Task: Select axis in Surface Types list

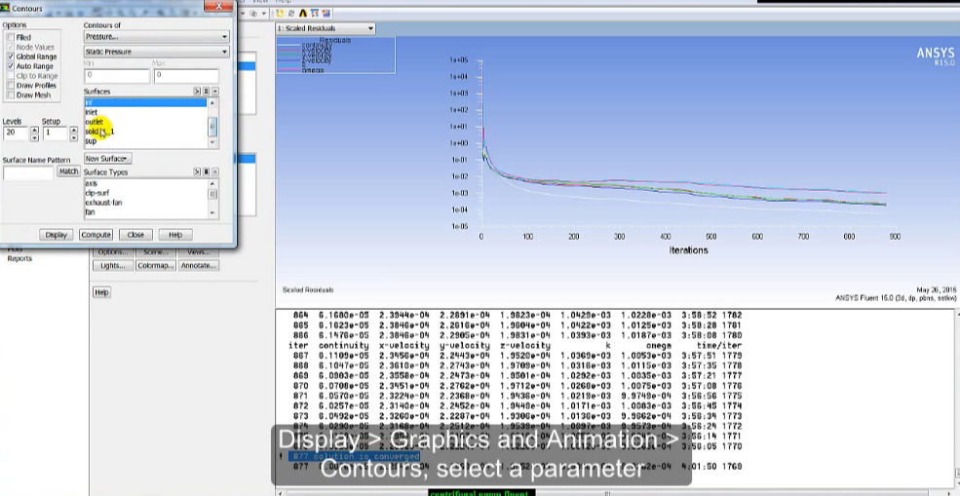Action: pos(146,183)
